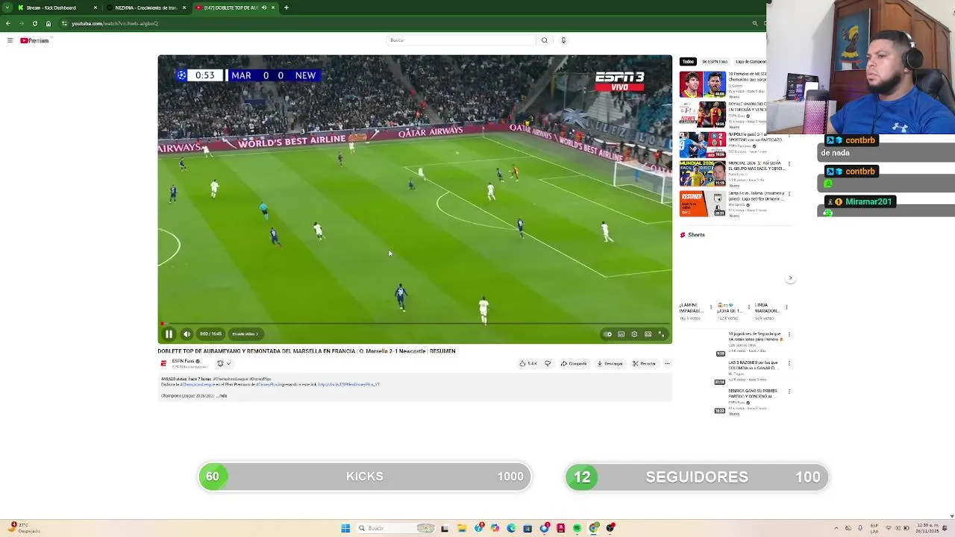This screenshot has width=955, height=537.
Task: Select the 'Todos' filter chip
Action: (688, 62)
